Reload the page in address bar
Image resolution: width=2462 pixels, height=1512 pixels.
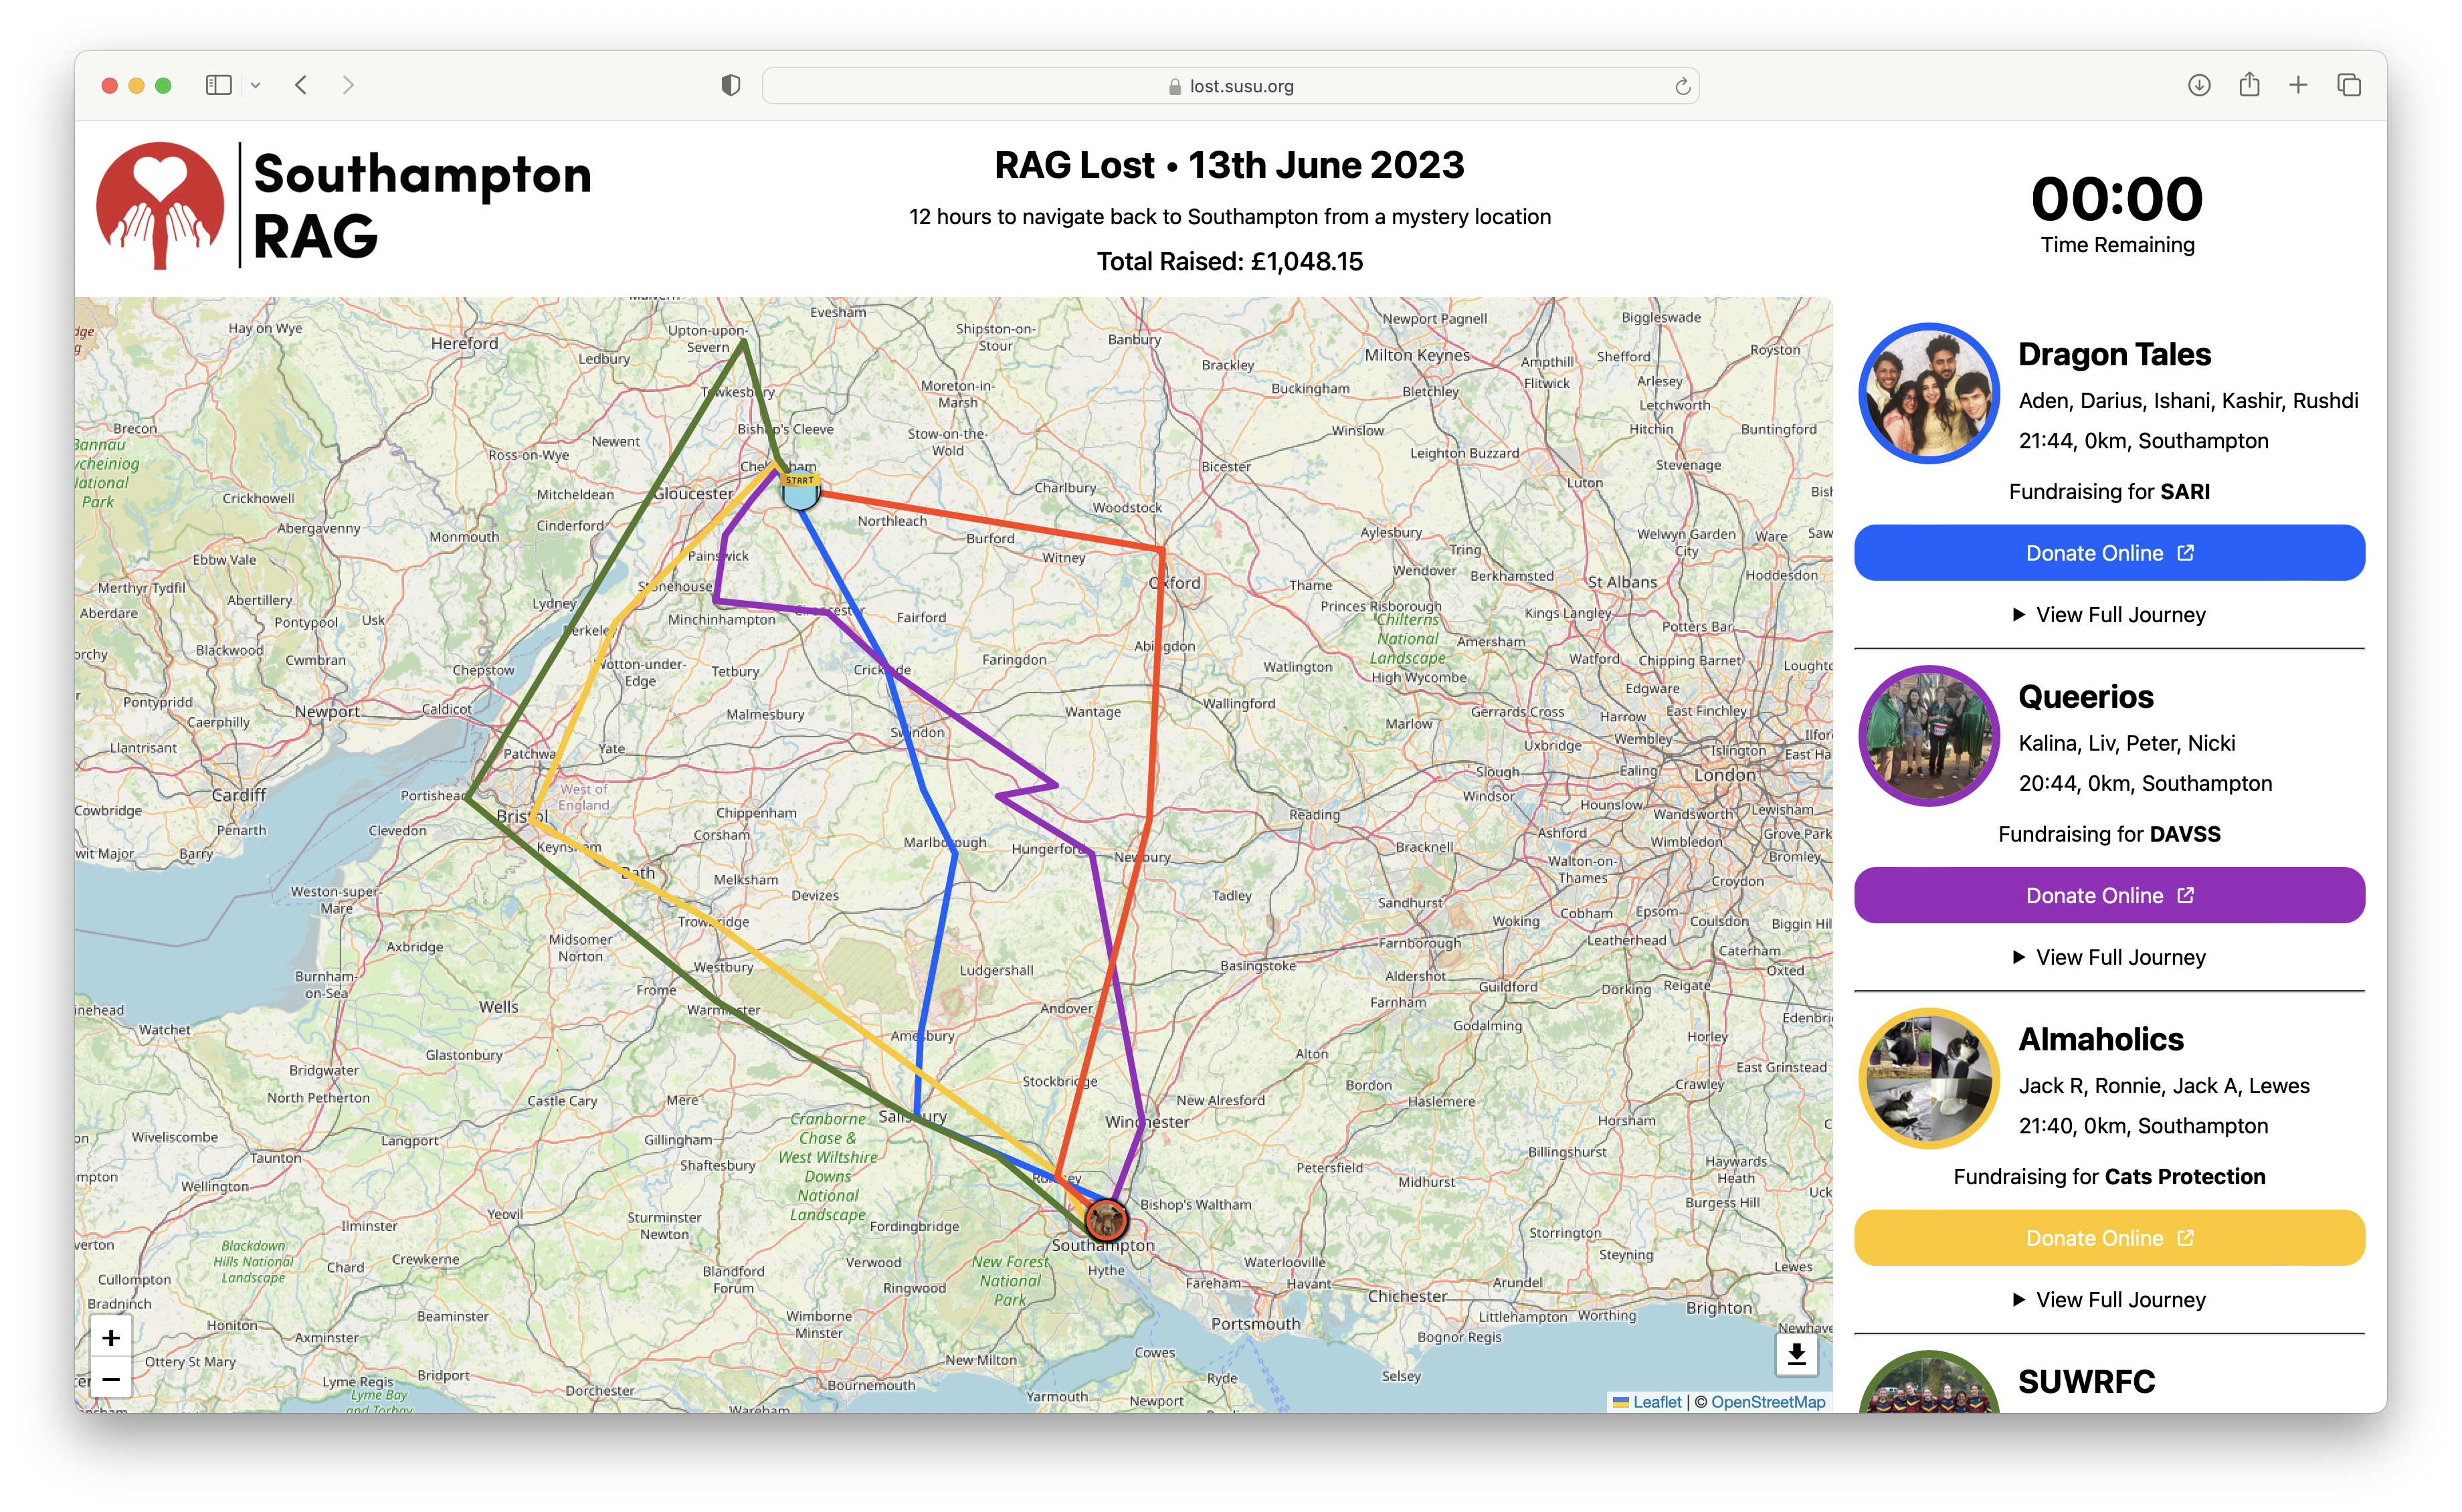[1683, 86]
